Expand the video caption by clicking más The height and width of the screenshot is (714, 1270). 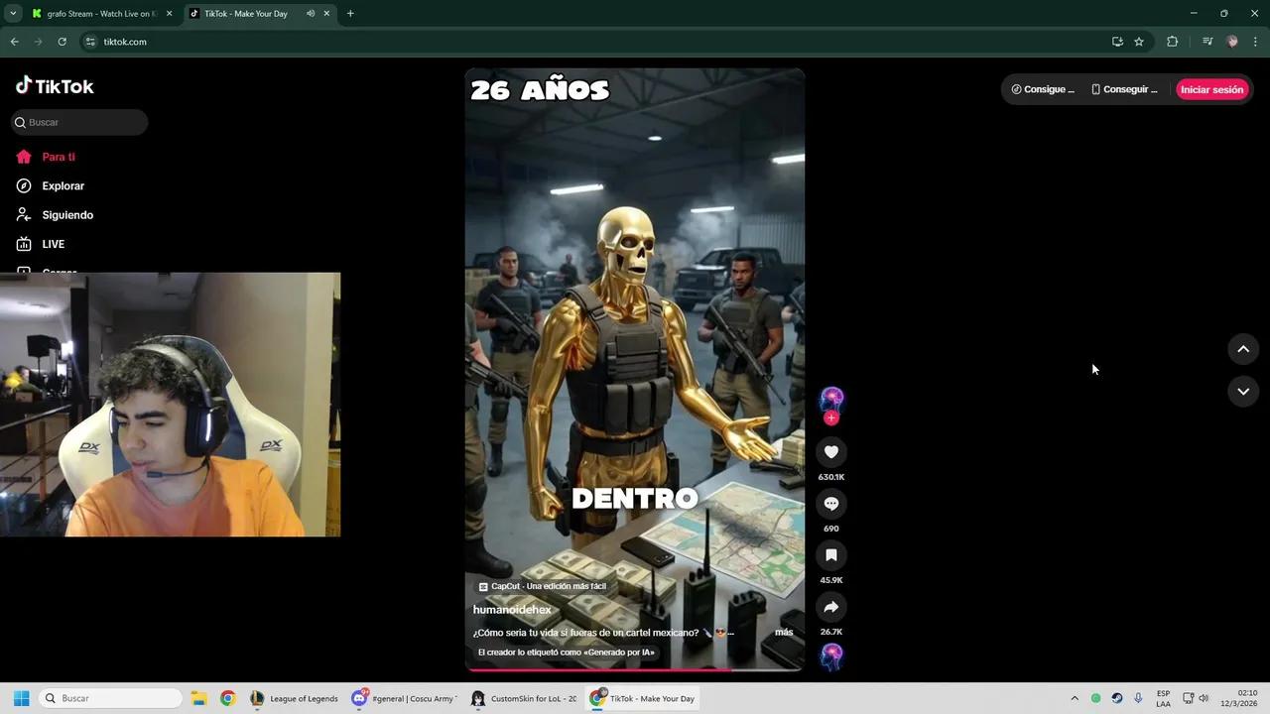(784, 632)
